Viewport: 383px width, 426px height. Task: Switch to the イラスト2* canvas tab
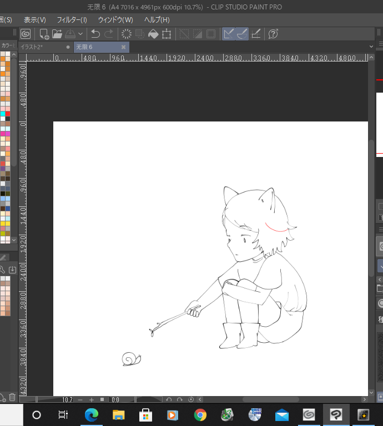tap(45, 47)
